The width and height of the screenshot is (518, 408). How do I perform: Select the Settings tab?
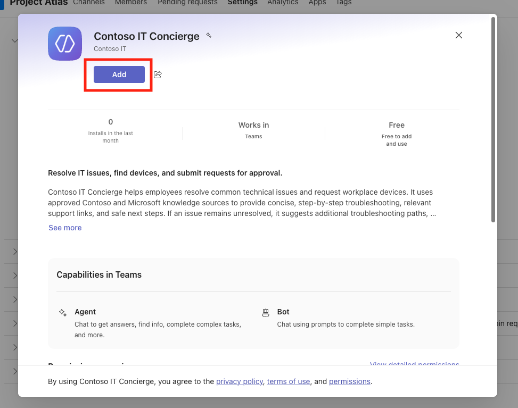pos(242,2)
